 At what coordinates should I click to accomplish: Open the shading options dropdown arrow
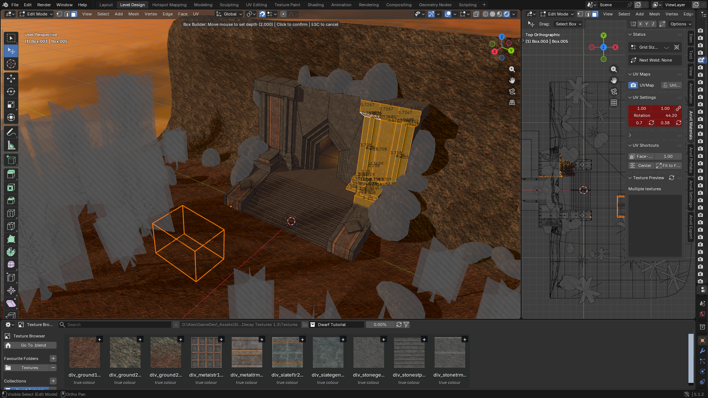click(514, 14)
